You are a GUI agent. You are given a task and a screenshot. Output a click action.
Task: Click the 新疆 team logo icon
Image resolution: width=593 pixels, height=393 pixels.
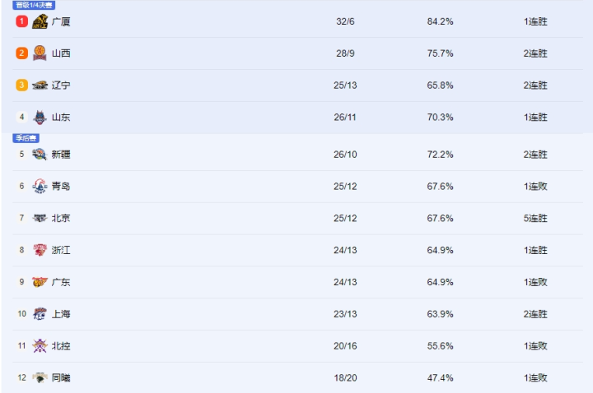40,154
